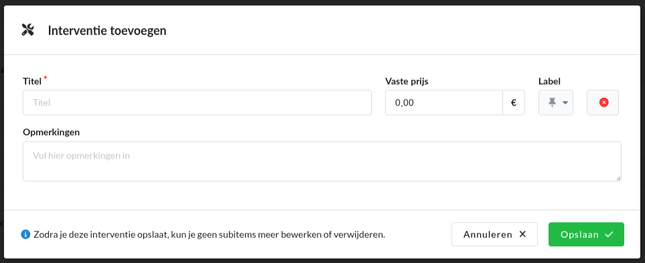Open the Label dropdown caret
This screenshot has width=645, height=263.
(565, 103)
